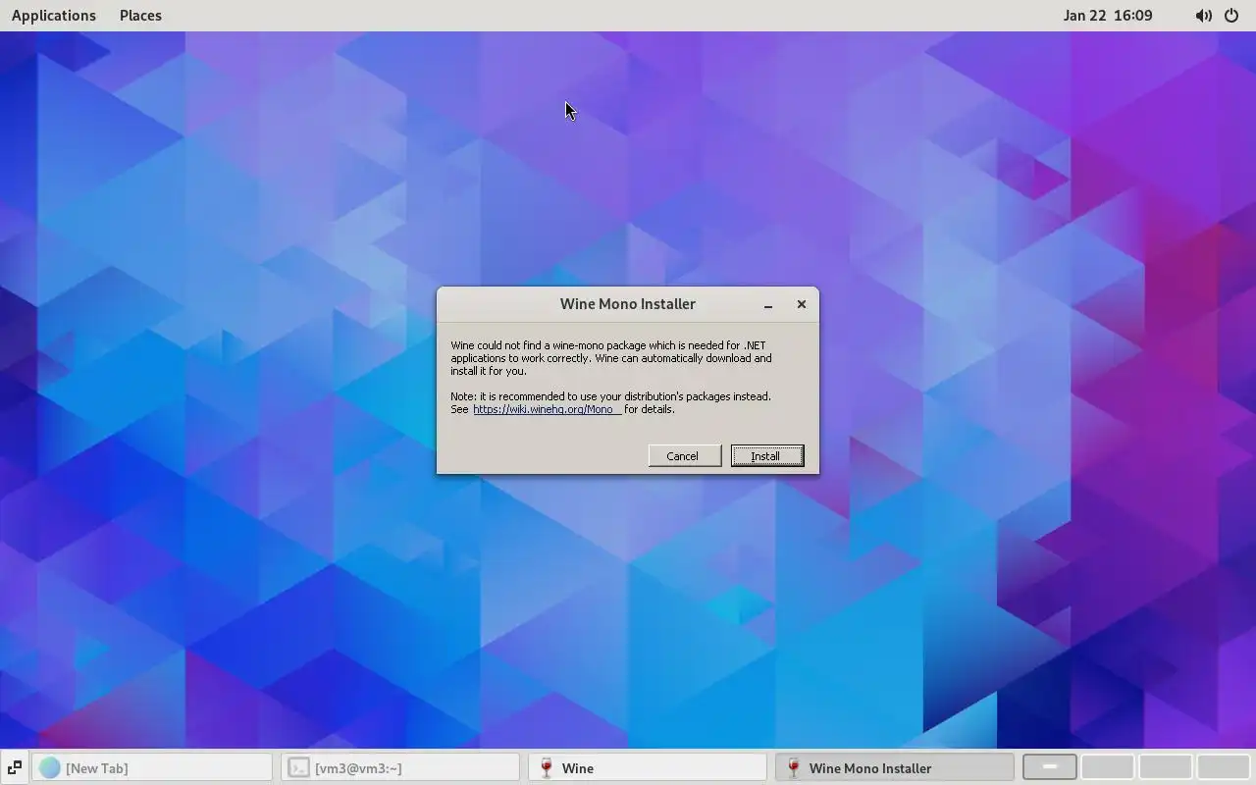Click the power icon in top bar
1256x785 pixels.
tap(1231, 16)
